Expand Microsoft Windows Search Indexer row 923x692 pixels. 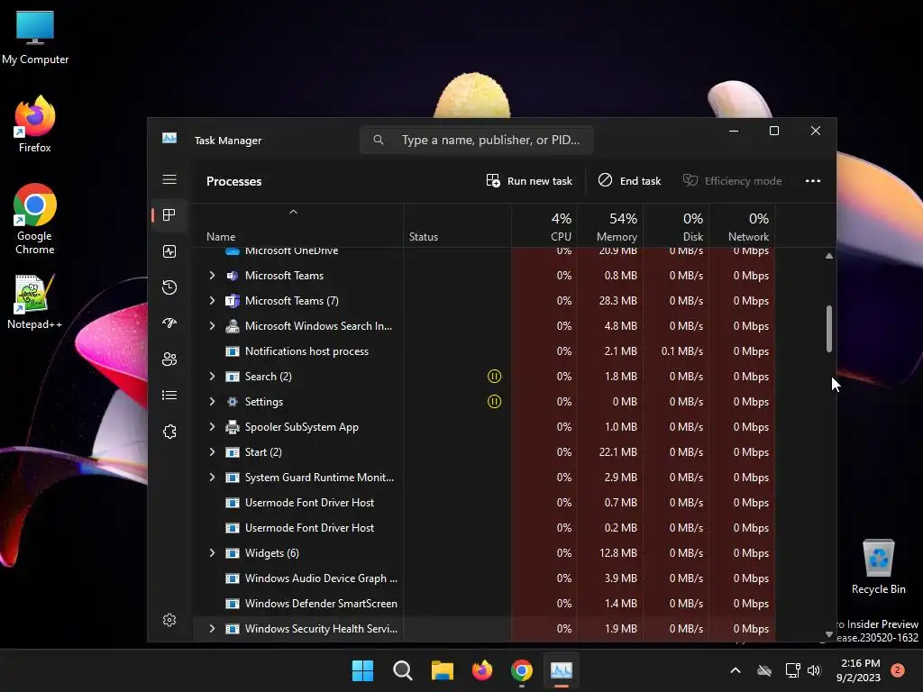click(212, 326)
